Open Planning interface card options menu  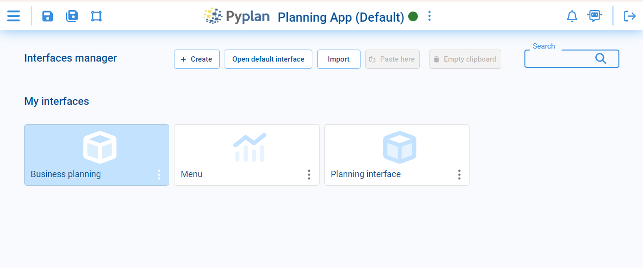[x=459, y=175]
